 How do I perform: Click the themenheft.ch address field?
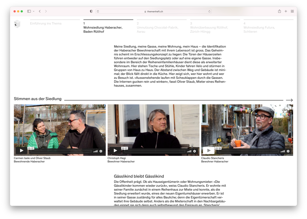(153, 11)
